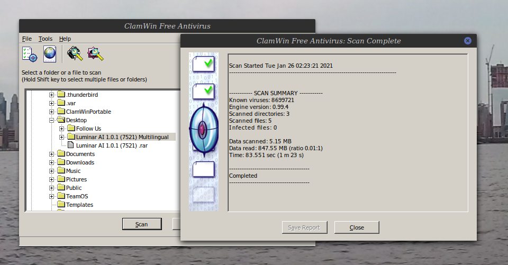Screen dimensions: 508x265
Task: Select the Downloads folder icon
Action: [x=61, y=162]
